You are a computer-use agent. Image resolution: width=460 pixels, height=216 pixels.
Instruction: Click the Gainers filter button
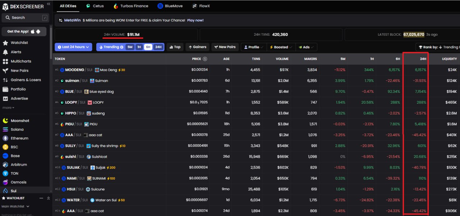197,47
